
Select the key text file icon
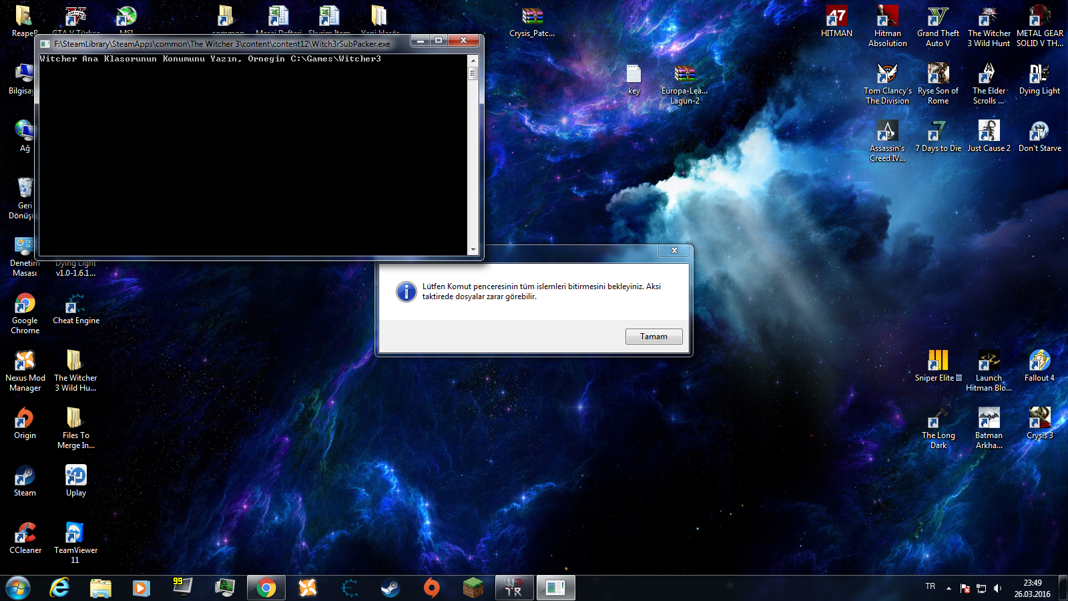click(x=633, y=79)
